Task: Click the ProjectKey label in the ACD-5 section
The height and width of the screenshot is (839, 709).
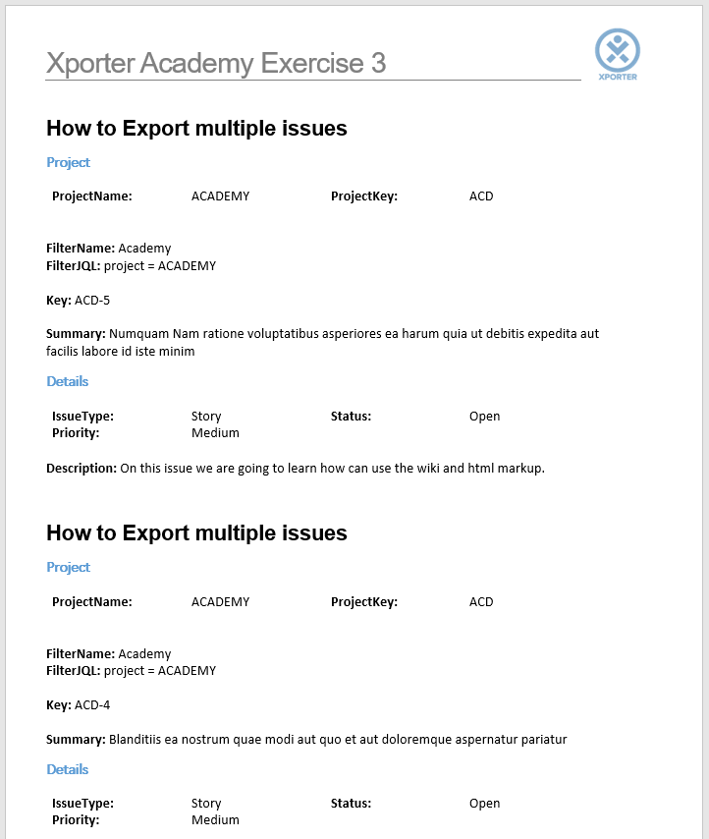Action: tap(363, 196)
